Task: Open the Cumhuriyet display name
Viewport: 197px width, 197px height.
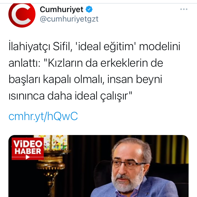Action: 61,9
